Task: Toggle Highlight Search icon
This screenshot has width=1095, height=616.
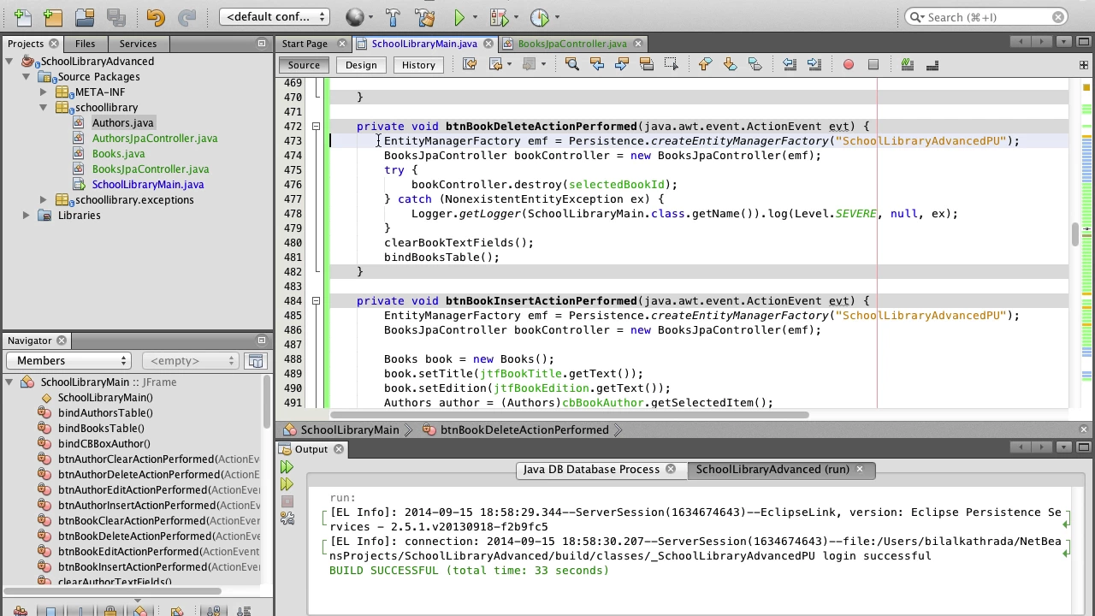Action: pos(647,64)
